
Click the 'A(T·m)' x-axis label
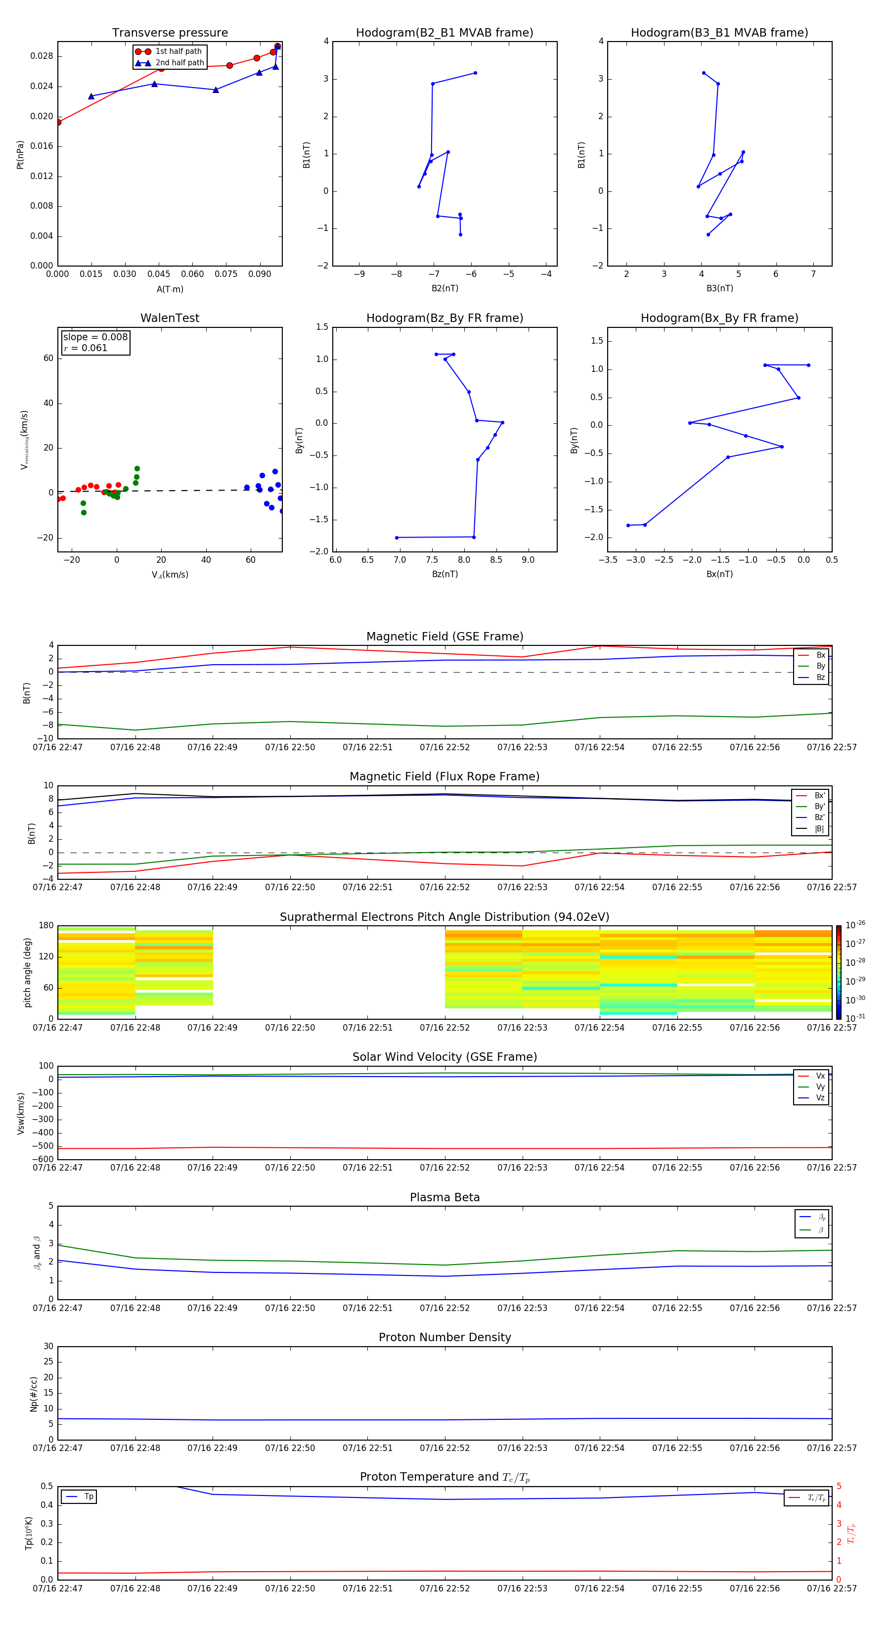[170, 289]
